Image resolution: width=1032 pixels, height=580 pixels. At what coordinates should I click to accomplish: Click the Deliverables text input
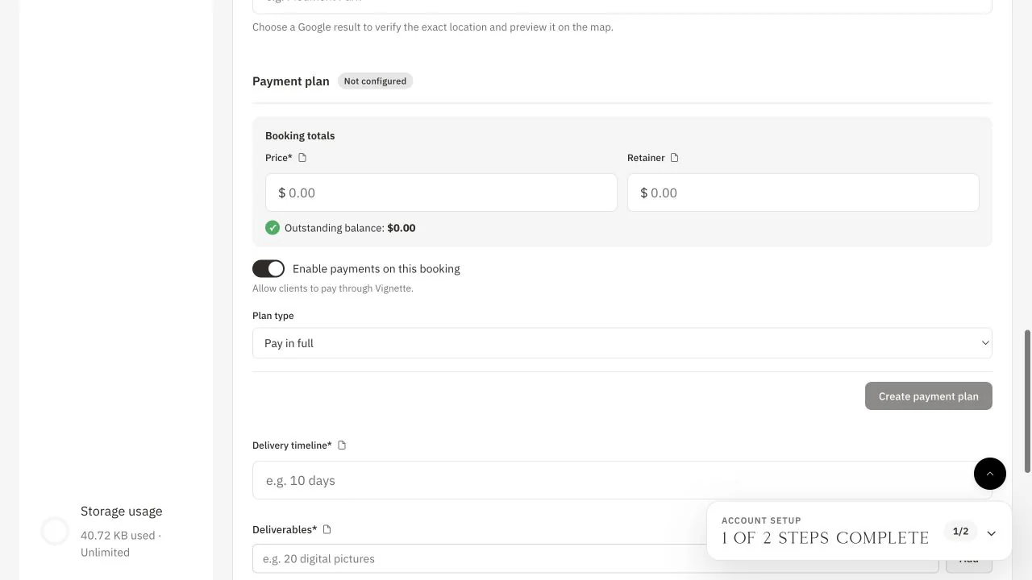pos(596,559)
